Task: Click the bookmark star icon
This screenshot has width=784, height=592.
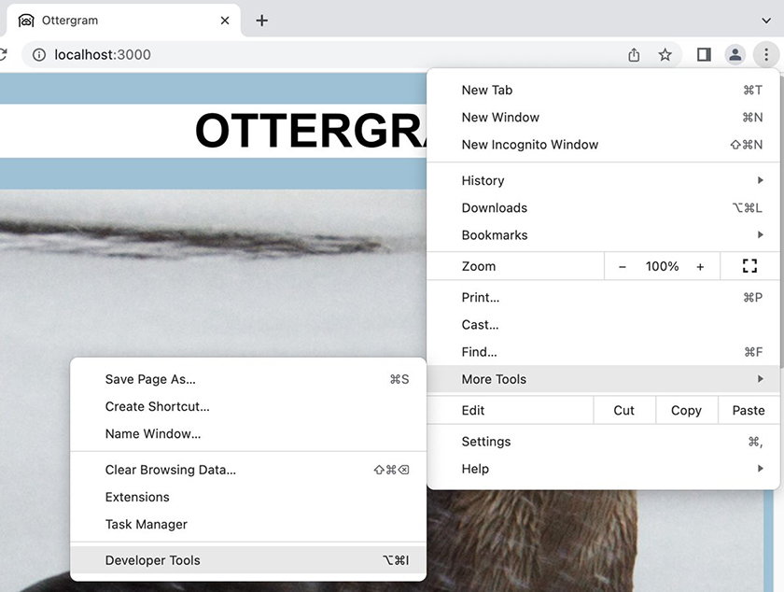Action: point(665,54)
